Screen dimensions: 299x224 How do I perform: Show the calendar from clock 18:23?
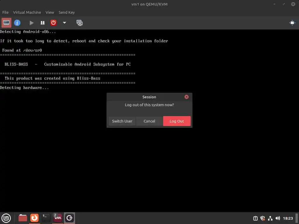288,218
